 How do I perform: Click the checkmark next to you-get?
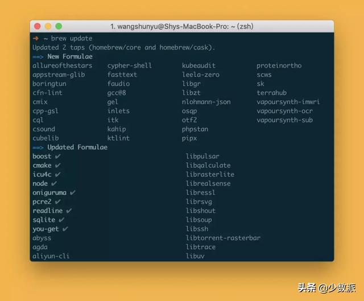pyautogui.click(x=65, y=229)
